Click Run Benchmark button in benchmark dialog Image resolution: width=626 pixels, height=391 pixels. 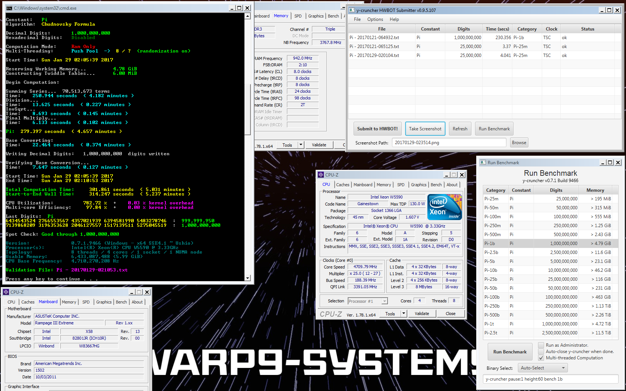pyautogui.click(x=510, y=352)
